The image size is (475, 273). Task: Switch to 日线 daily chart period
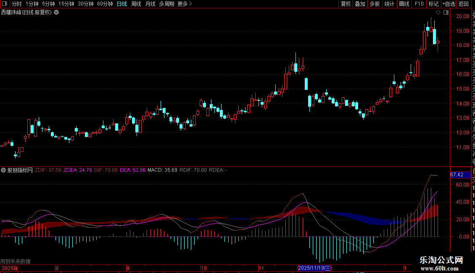[x=121, y=4]
